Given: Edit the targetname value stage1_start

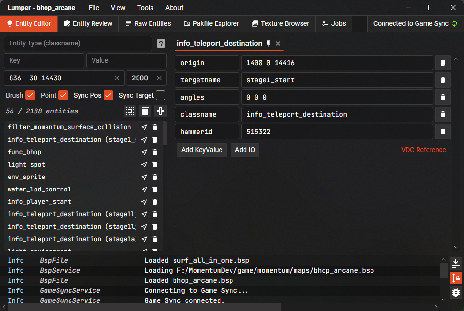Looking at the screenshot, I should pos(337,80).
